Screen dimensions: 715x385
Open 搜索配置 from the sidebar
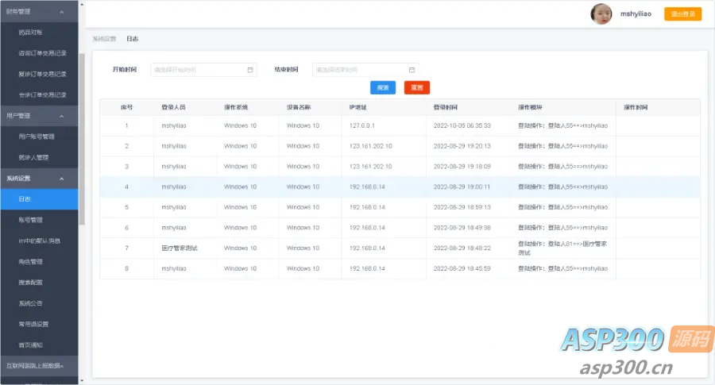[x=31, y=282]
